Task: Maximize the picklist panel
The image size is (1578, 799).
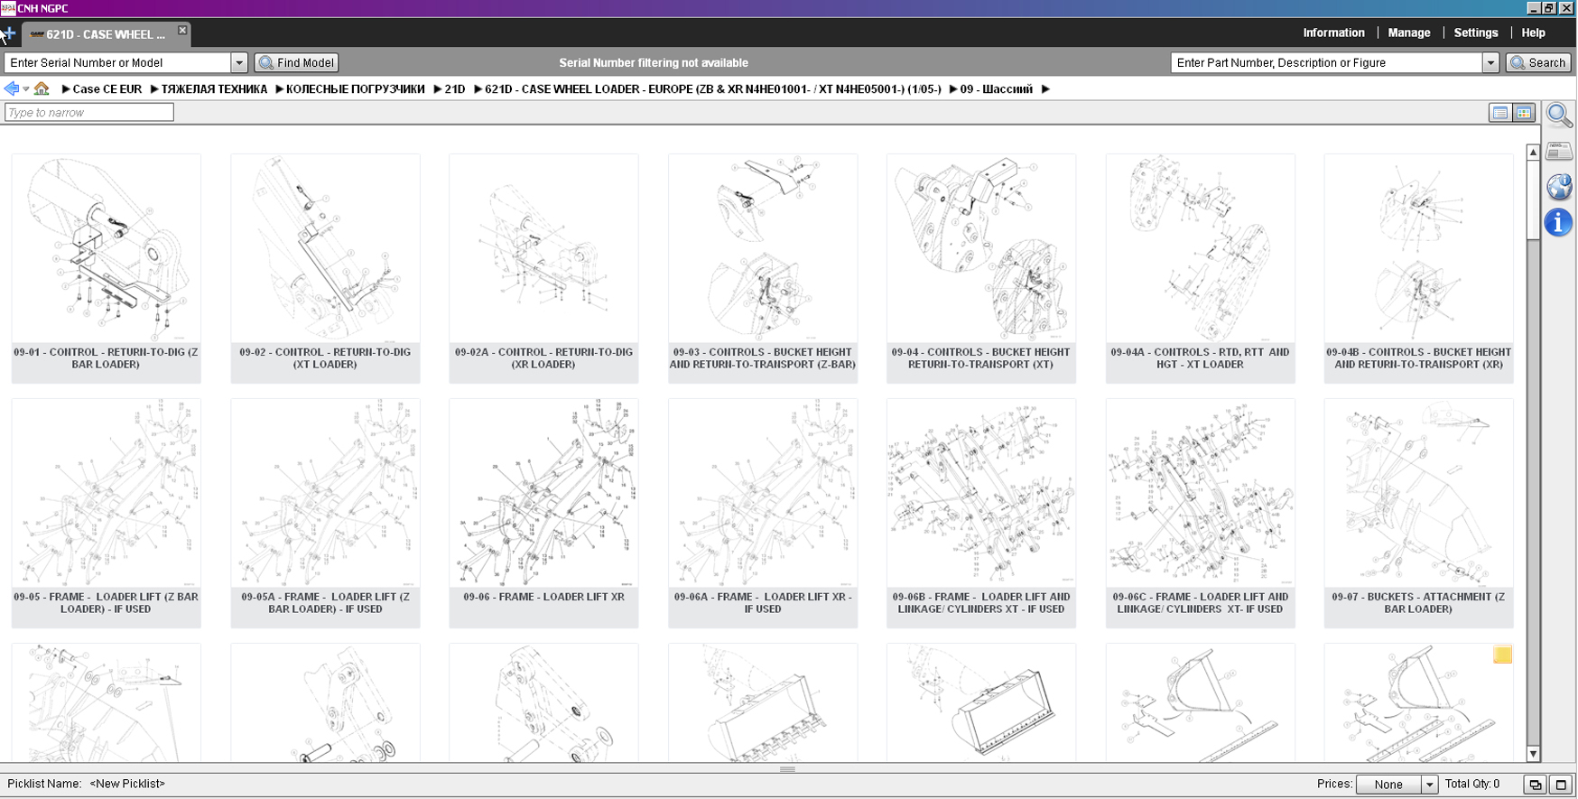Action: click(1561, 785)
